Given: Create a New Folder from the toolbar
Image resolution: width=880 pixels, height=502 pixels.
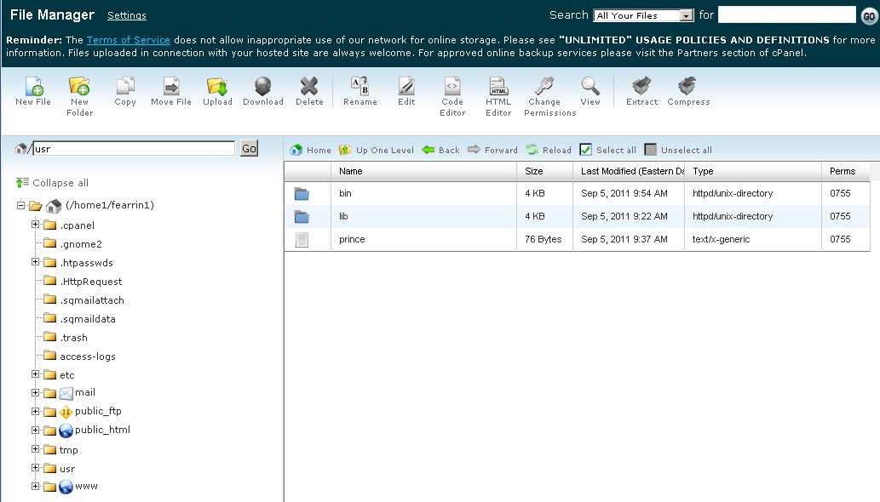Looking at the screenshot, I should (x=79, y=87).
